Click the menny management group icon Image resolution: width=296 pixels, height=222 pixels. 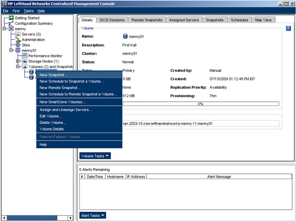coord(11,29)
